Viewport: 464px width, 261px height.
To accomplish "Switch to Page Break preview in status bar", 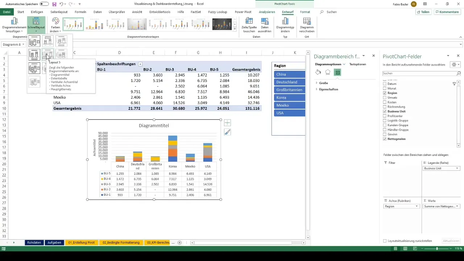I will click(415, 249).
